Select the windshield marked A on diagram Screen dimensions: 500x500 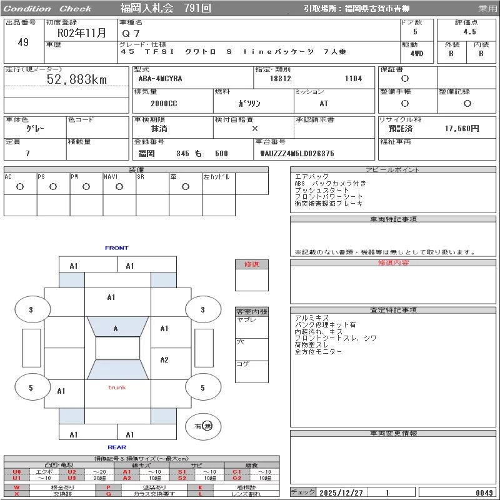pyautogui.click(x=116, y=328)
